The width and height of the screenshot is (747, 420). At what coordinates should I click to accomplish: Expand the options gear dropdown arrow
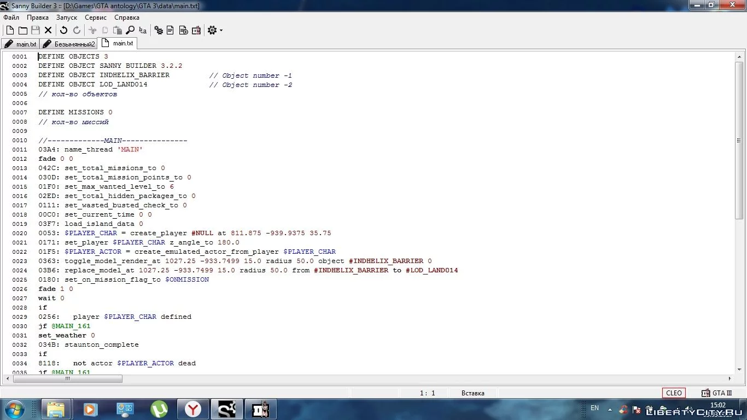click(x=221, y=31)
